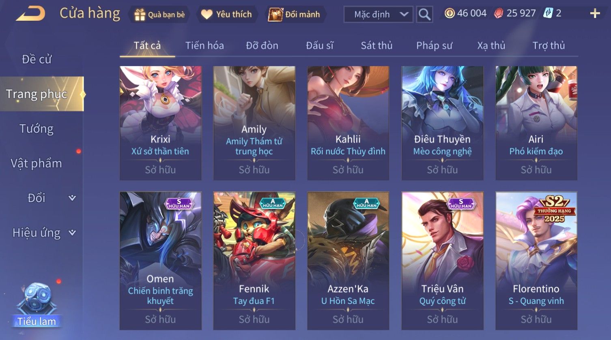Open the Mặc định sort dropdown
Screen dimensions: 611x340
378,15
